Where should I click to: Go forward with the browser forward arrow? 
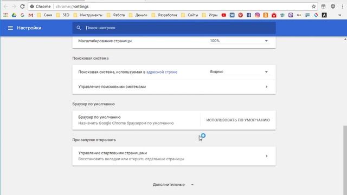14,6
